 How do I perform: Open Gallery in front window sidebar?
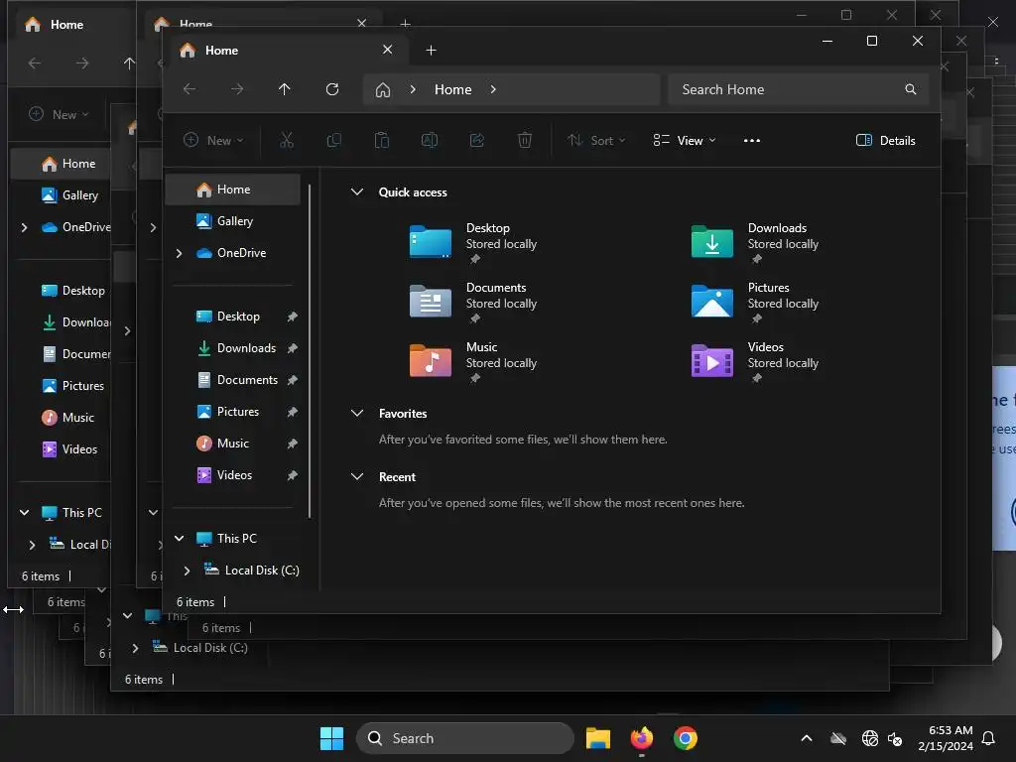233,221
